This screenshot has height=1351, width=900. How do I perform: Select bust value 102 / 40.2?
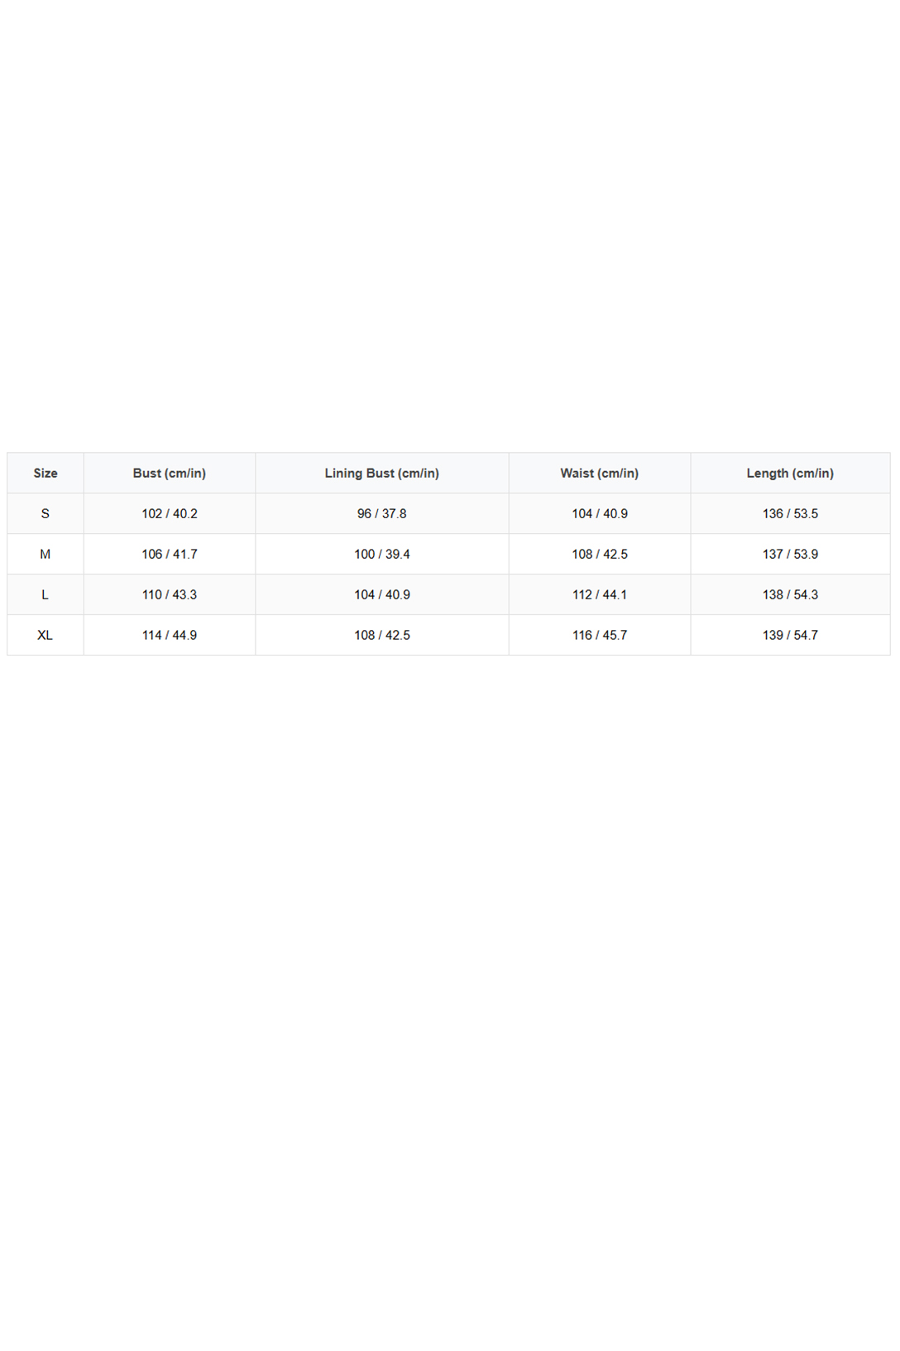170,513
